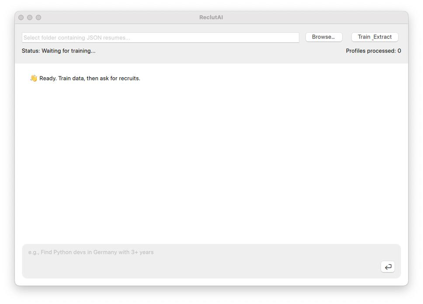Minimize the ReclutAI window
423x304 pixels.
[30, 17]
